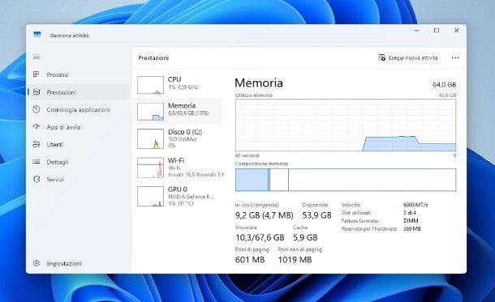Screen dimensions: 495x302
Task: Click the Gestione attività window title
Action: click(70, 36)
